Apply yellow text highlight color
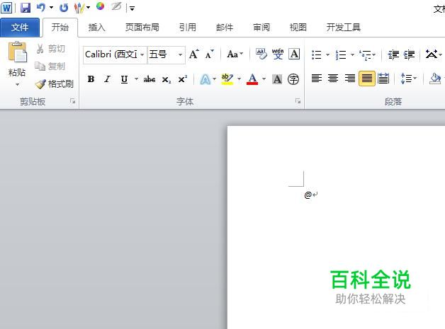The height and width of the screenshot is (329, 445). 227,79
